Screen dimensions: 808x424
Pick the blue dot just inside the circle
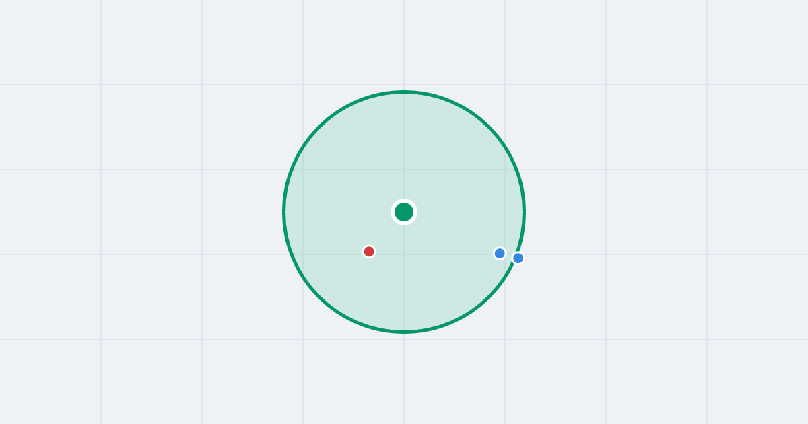pos(500,253)
